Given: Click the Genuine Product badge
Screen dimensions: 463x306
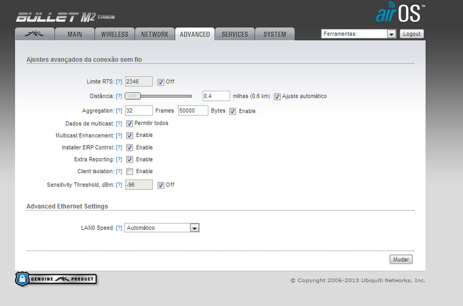Looking at the screenshot, I should click(56, 279).
